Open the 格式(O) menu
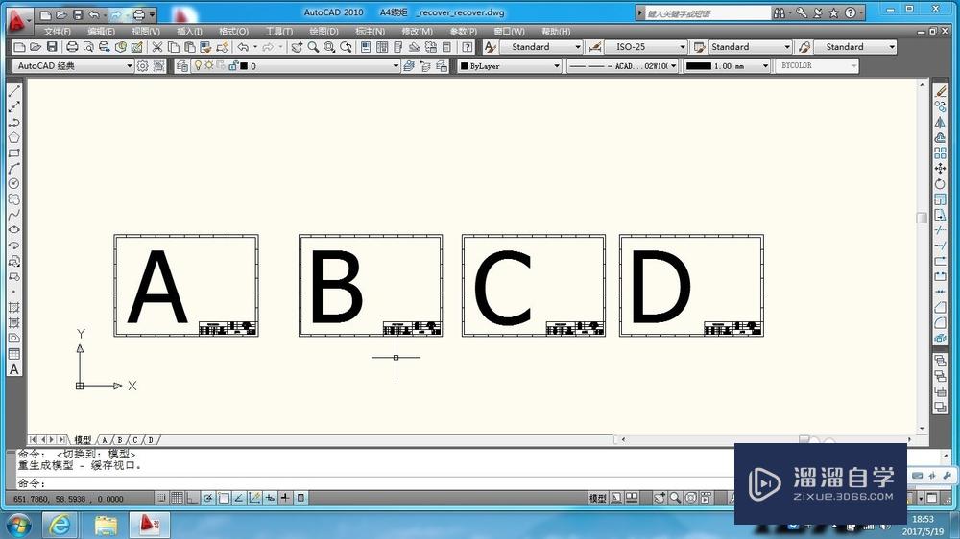The width and height of the screenshot is (960, 539). click(x=234, y=32)
